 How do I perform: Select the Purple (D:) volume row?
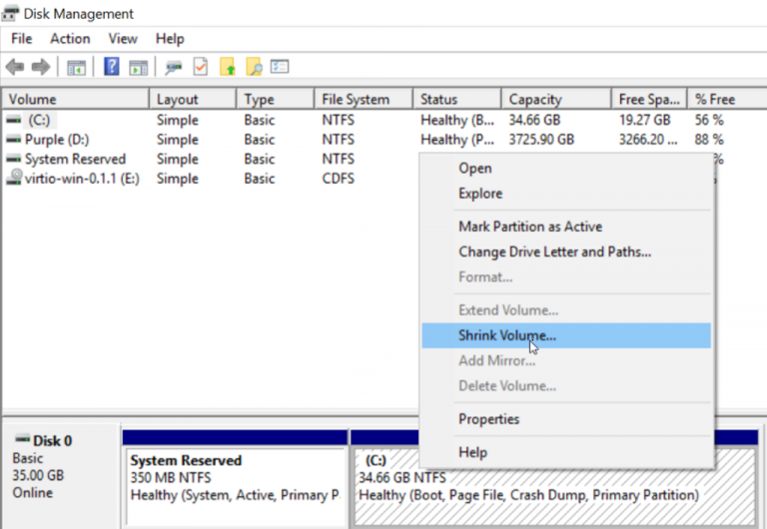pos(383,140)
